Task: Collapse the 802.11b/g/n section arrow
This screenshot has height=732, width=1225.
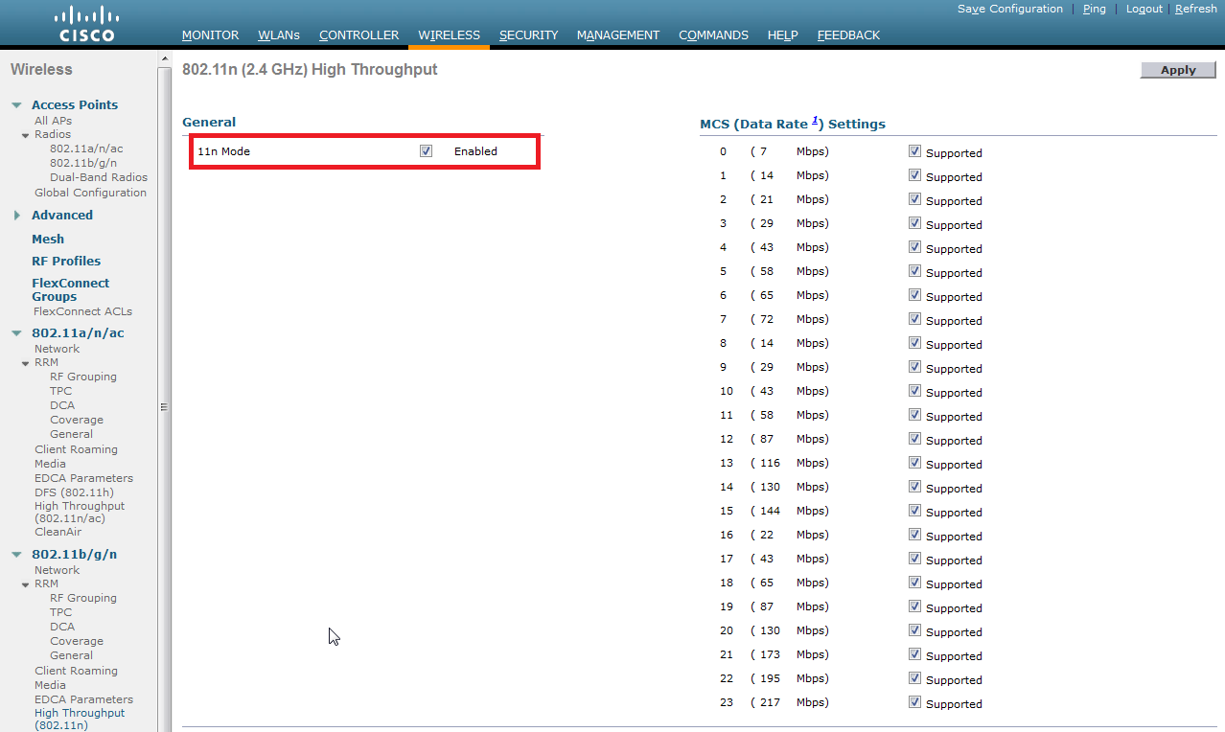Action: (x=17, y=555)
